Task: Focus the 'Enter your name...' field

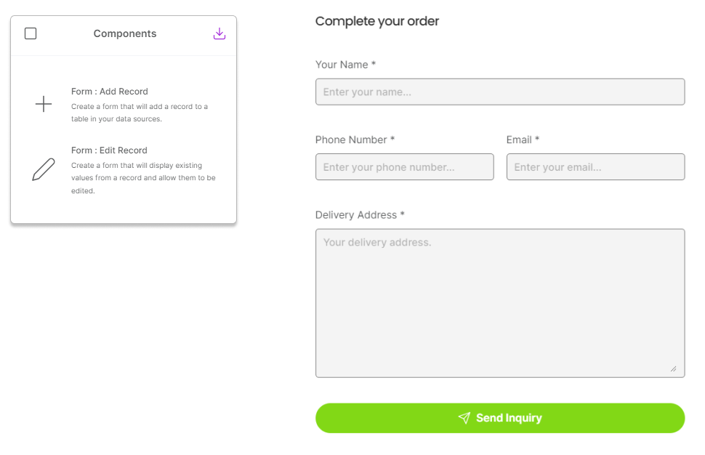Action: pos(500,92)
